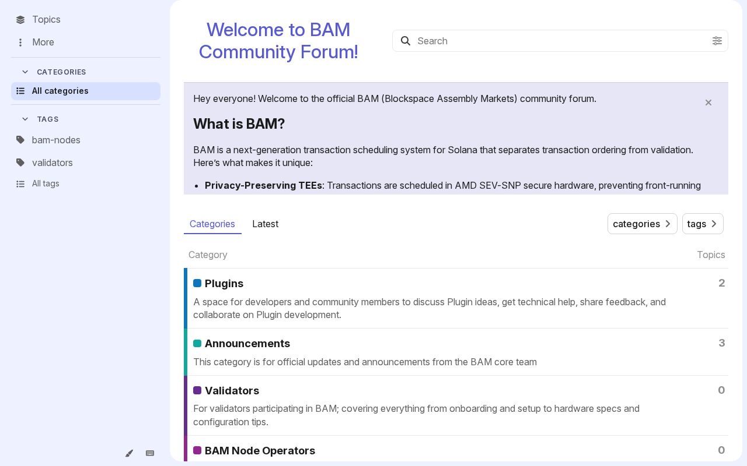Screen dimensions: 747x466
Task: Dismiss the welcome banner
Action: [708, 103]
